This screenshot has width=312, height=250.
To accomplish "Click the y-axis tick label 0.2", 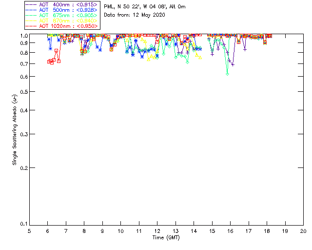I will point(24,168).
